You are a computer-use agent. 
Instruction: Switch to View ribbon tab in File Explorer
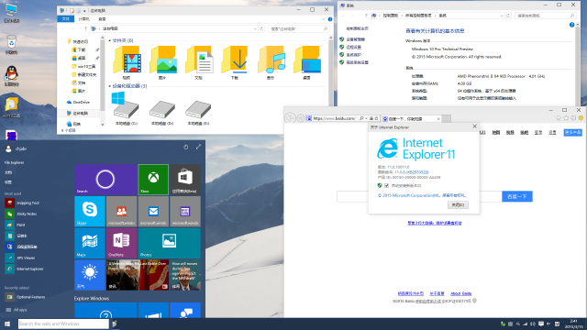(x=102, y=19)
